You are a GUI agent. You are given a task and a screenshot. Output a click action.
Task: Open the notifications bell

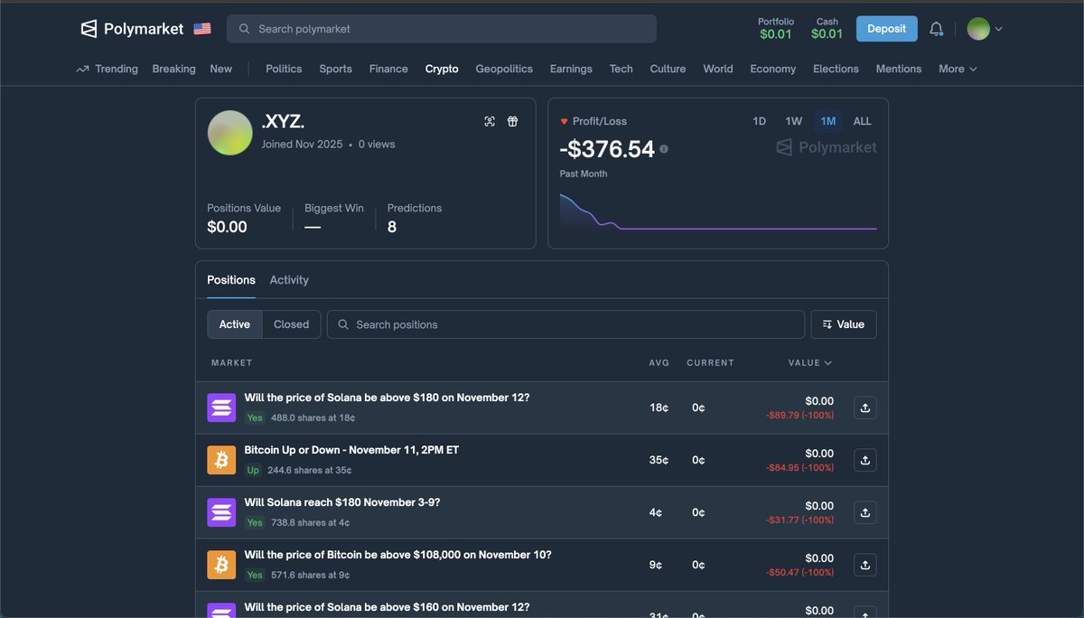[x=937, y=29]
